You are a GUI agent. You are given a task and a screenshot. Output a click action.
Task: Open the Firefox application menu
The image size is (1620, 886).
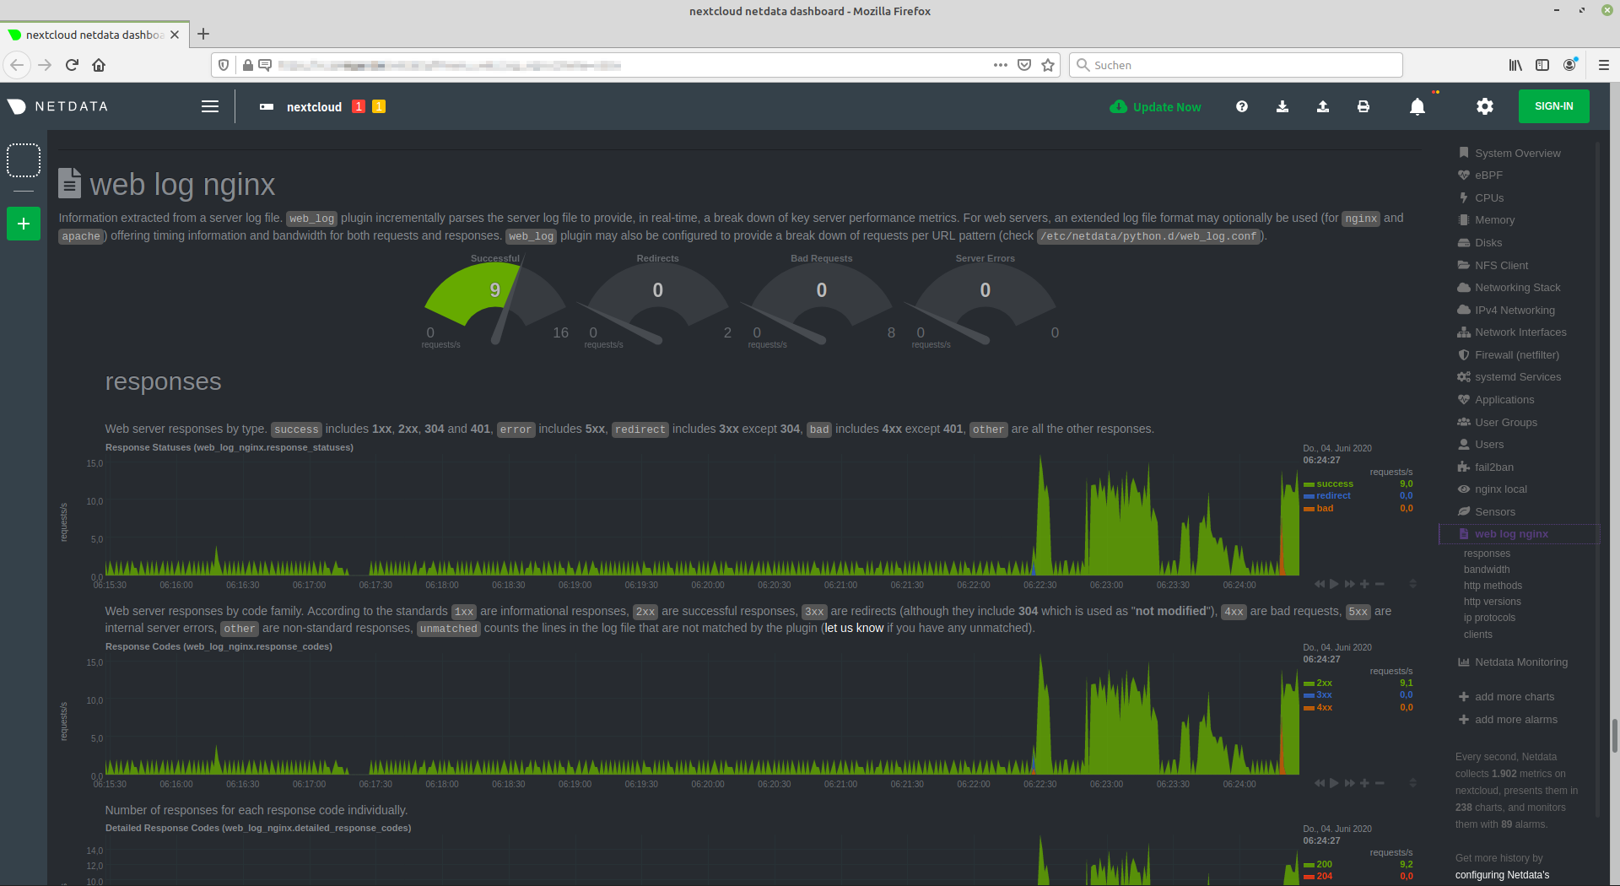[x=1604, y=65]
